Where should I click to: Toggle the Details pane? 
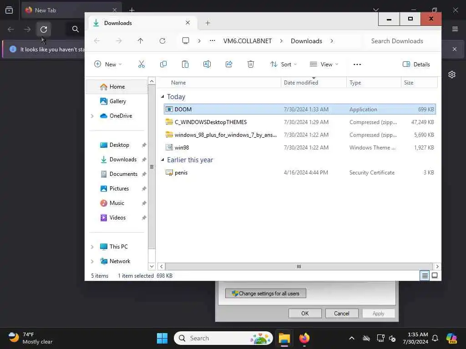coord(416,64)
